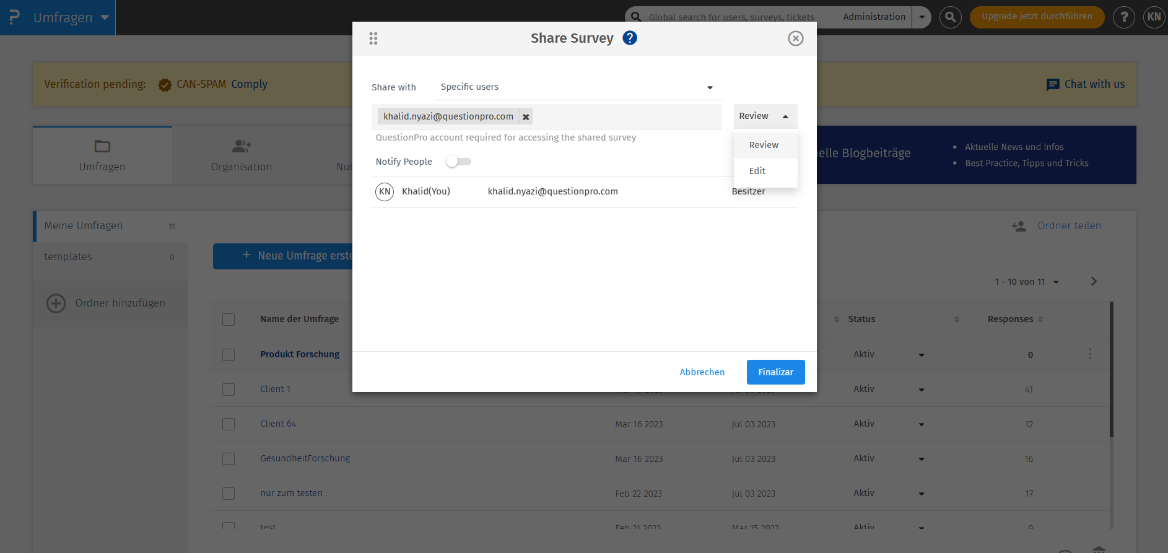Viewport: 1168px width, 553px height.
Task: Click Upgrade jetzt durchführen button
Action: (1037, 17)
